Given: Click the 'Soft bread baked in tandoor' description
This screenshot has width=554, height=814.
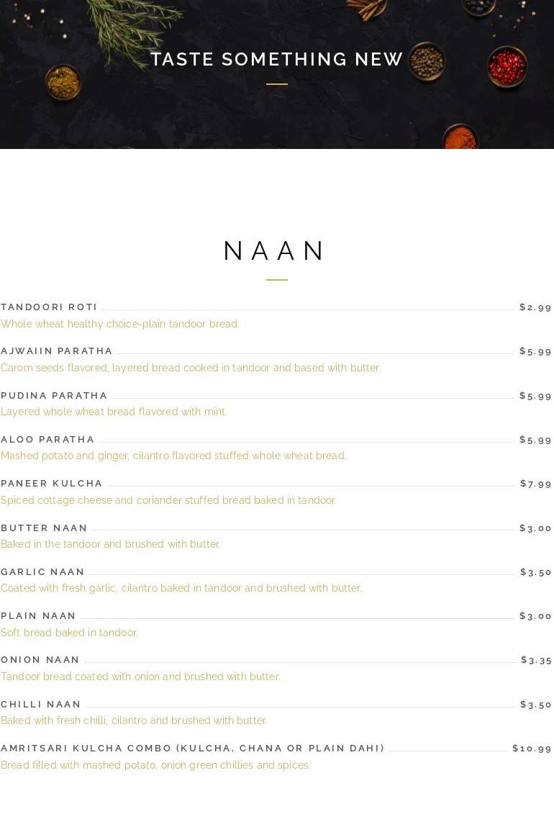Looking at the screenshot, I should pos(69,633).
